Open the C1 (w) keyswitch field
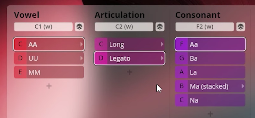 43,27
